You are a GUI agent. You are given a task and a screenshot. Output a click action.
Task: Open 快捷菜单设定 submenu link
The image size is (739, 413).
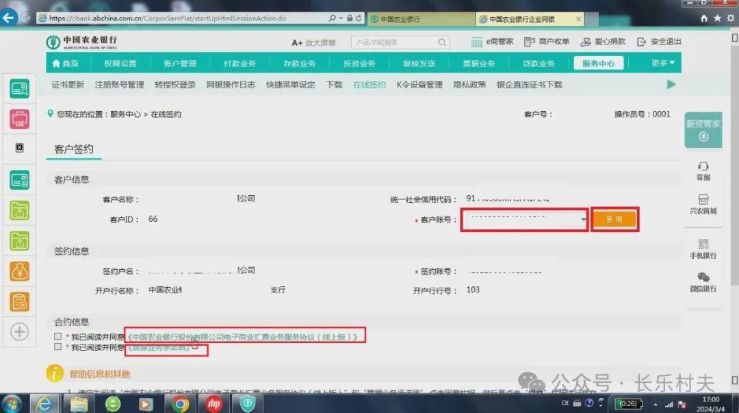click(x=290, y=84)
